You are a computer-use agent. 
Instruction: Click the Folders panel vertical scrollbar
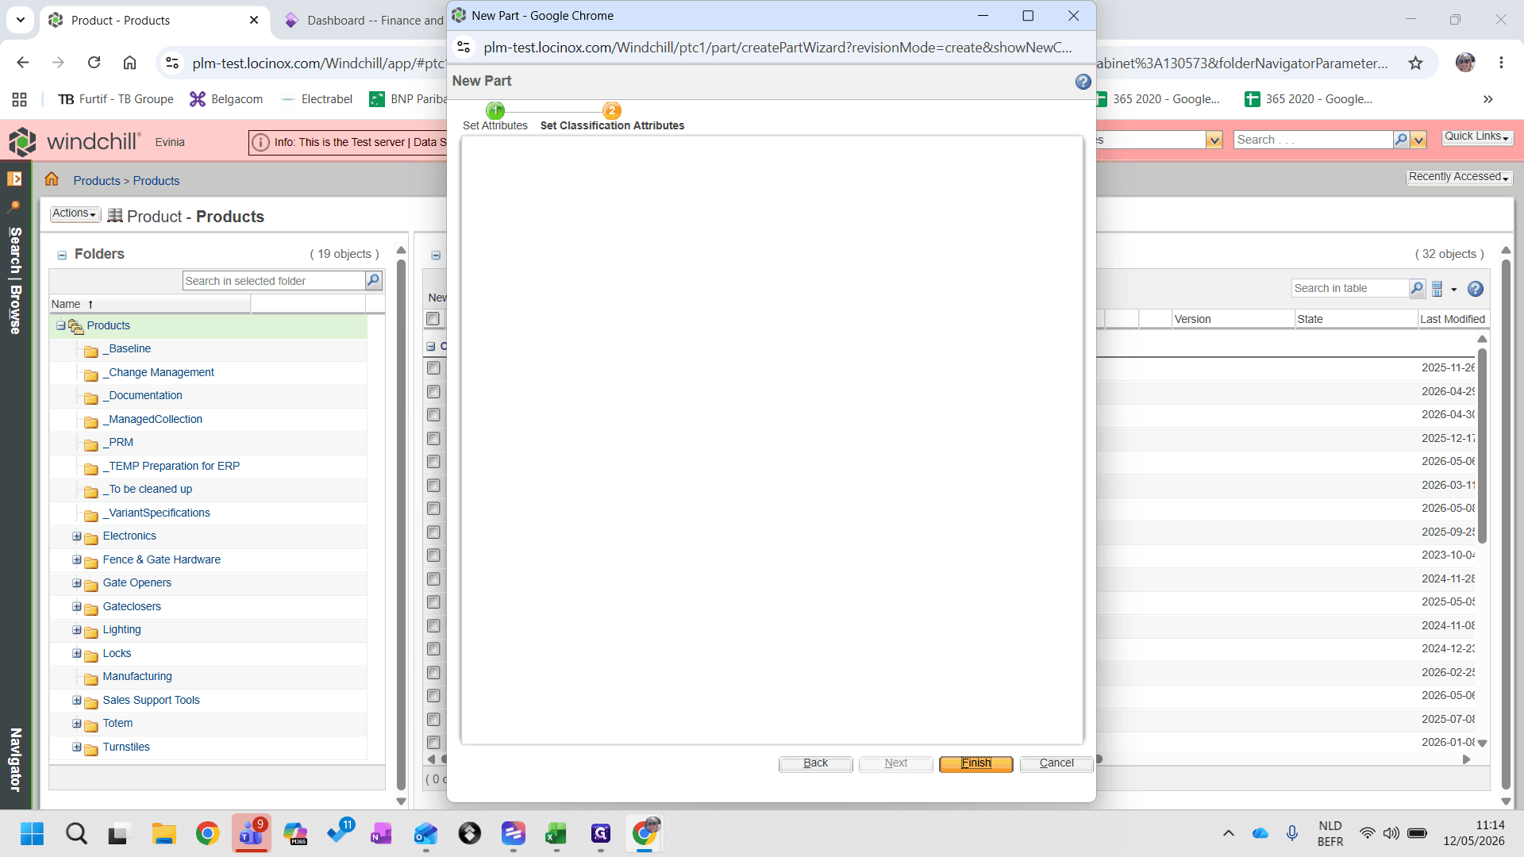pyautogui.click(x=401, y=524)
